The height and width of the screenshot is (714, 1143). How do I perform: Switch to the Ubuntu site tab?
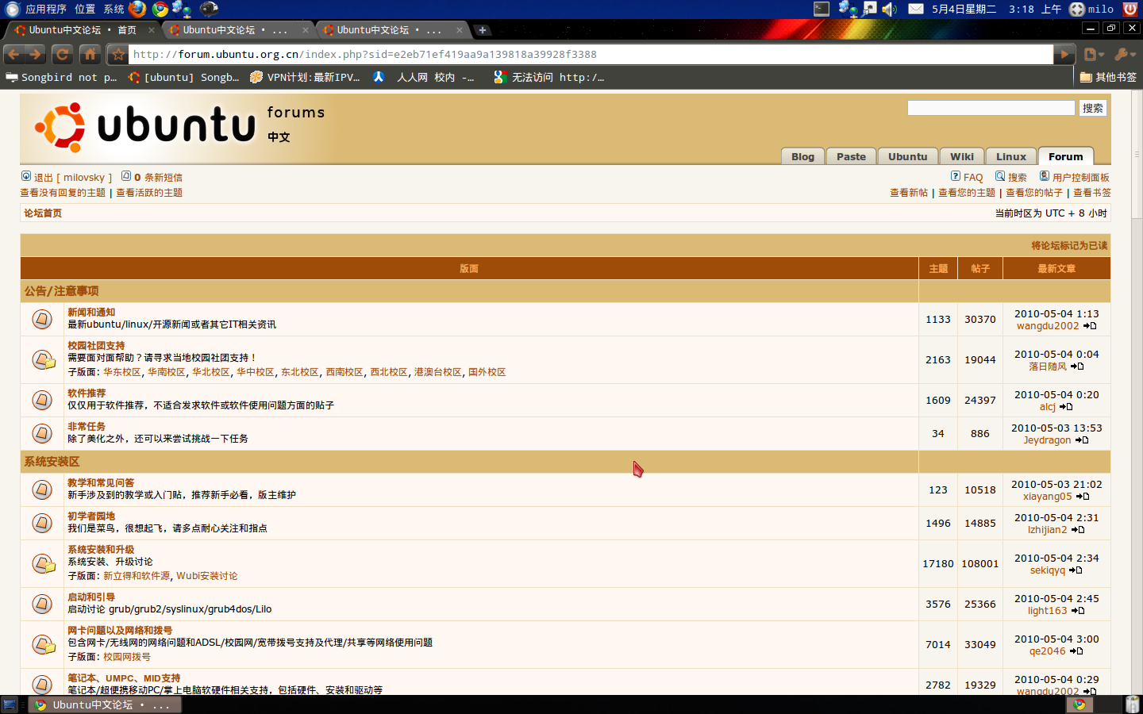[x=907, y=156]
